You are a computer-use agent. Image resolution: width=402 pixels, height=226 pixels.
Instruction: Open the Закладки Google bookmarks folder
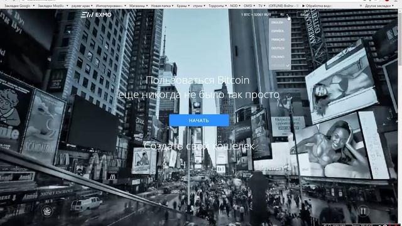pyautogui.click(x=19, y=6)
